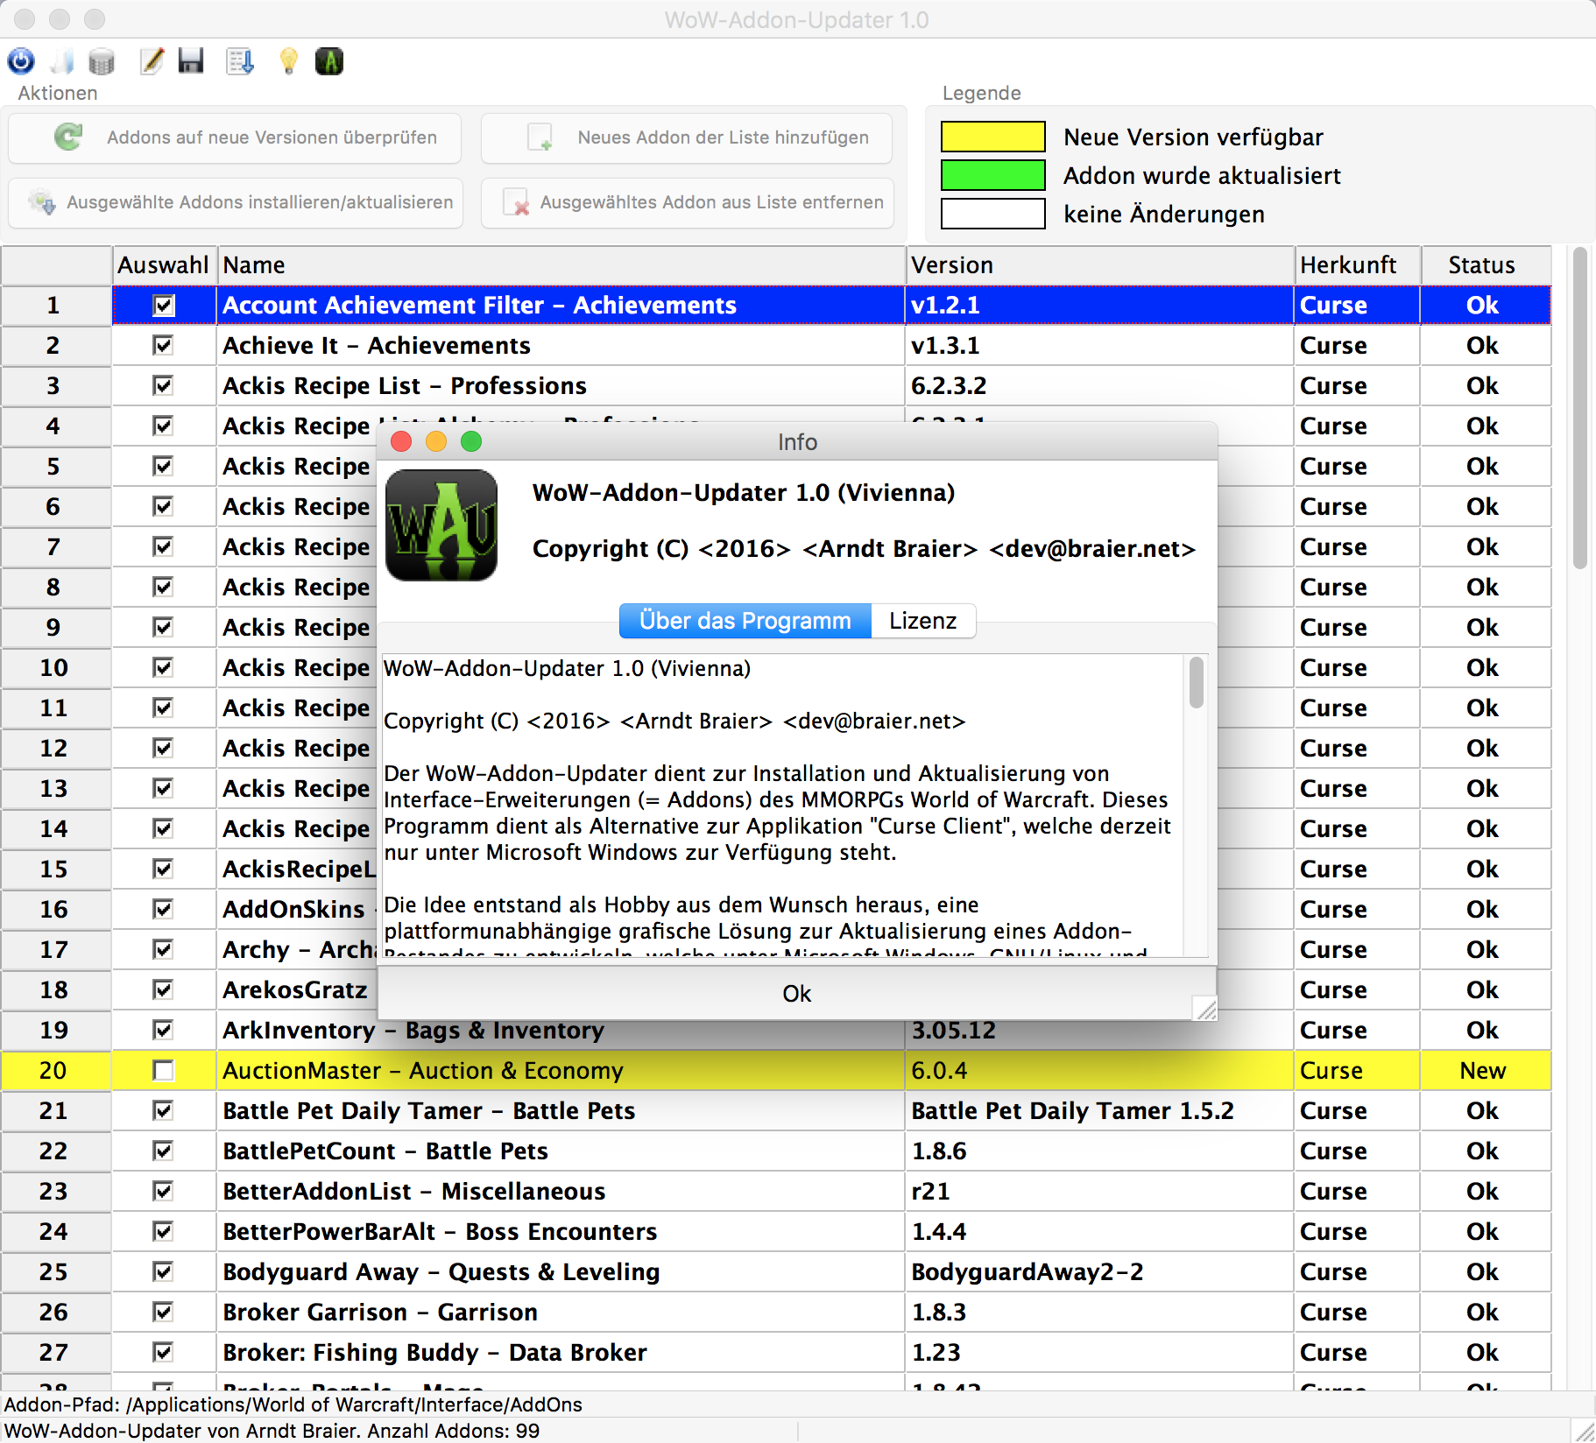This screenshot has width=1596, height=1443.
Task: Toggle the Achieve It checkbox
Action: (164, 346)
